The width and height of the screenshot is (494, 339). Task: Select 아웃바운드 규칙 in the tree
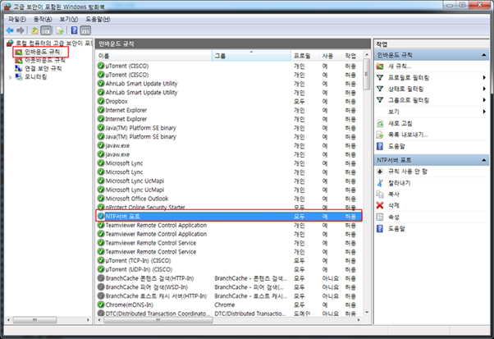[45, 60]
